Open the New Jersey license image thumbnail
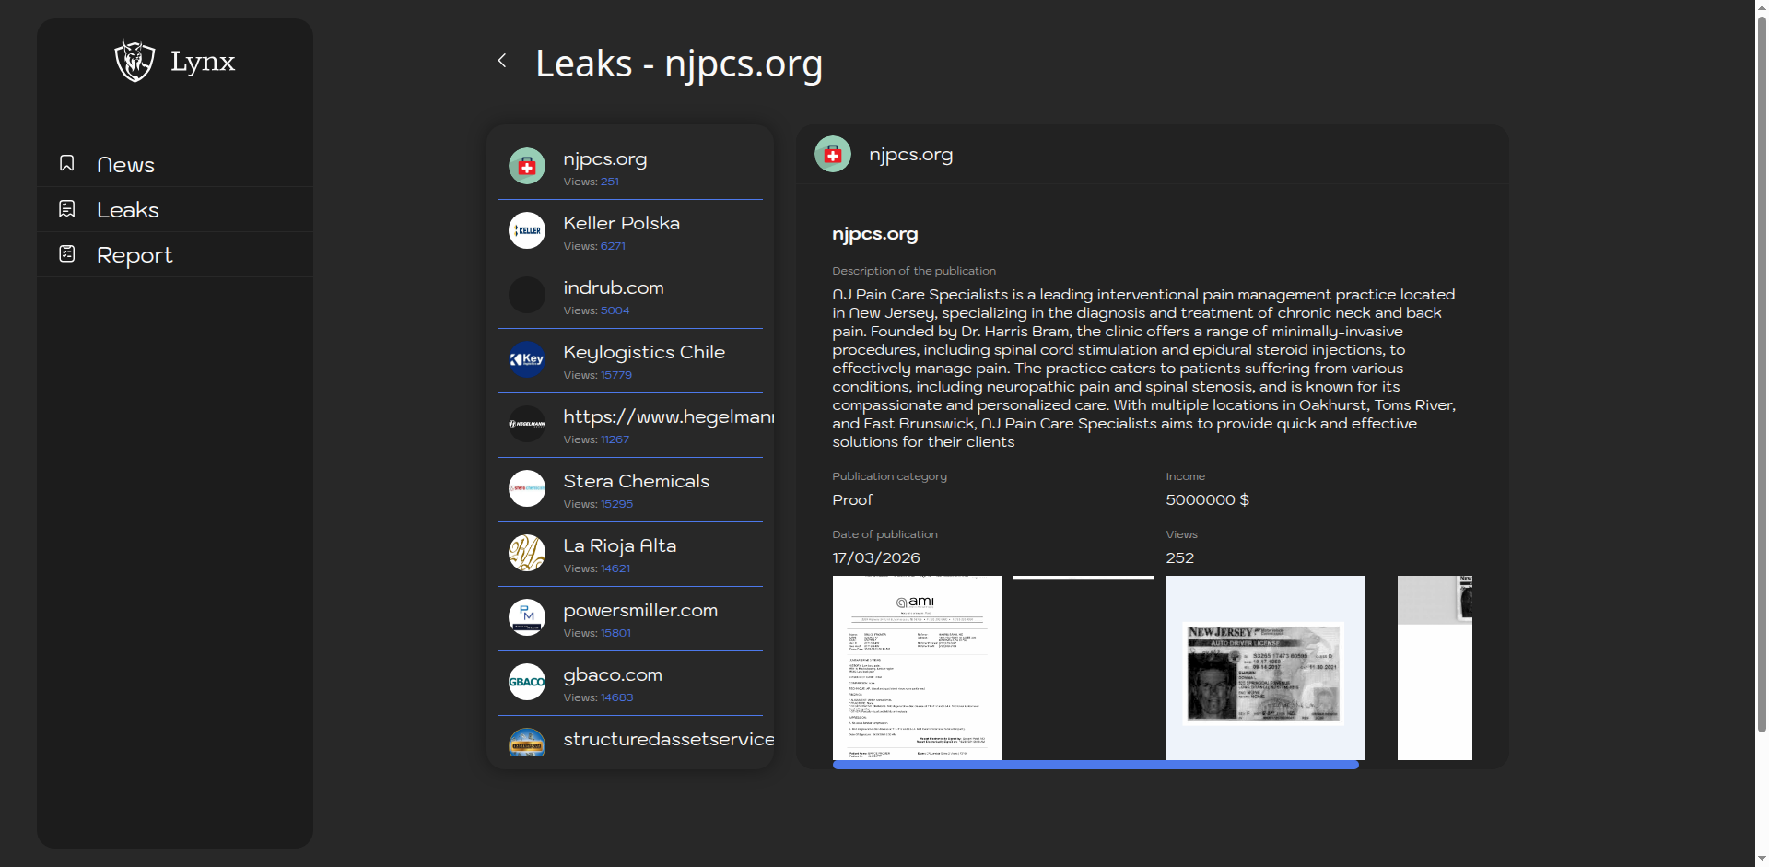 click(x=1265, y=668)
